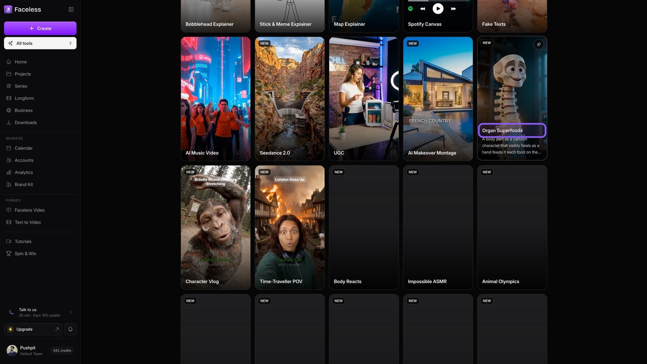Open the Bobblehead Explainer card
647x364 pixels.
click(x=216, y=16)
